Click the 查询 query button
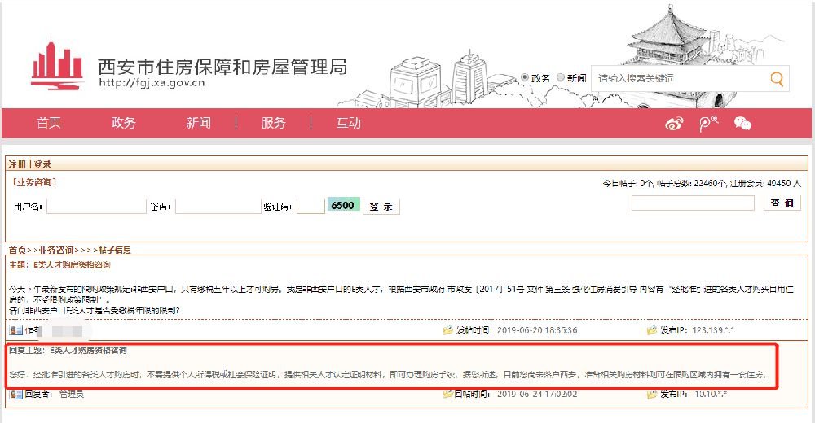The image size is (815, 423). pos(782,203)
